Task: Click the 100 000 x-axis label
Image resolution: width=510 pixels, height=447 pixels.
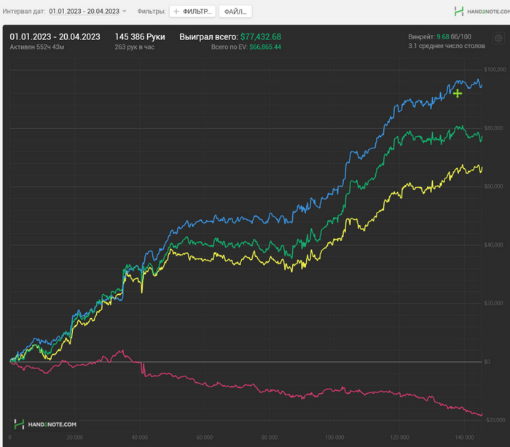Action: click(x=334, y=438)
